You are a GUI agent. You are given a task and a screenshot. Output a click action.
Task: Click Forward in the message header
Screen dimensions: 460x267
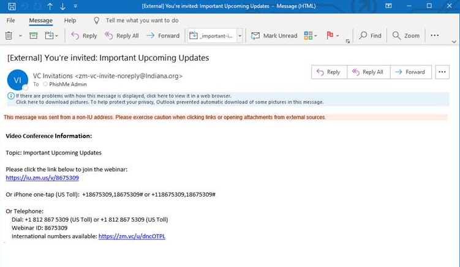click(x=411, y=72)
